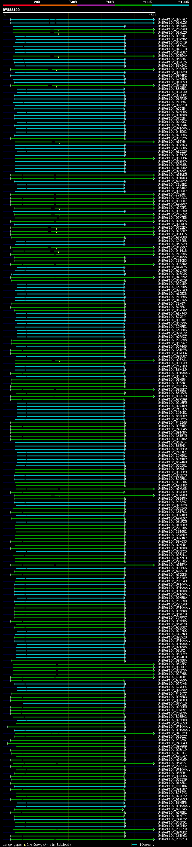Click the white query sequence ruler bar
Screen dimensions: 192x847
[79, 12]
